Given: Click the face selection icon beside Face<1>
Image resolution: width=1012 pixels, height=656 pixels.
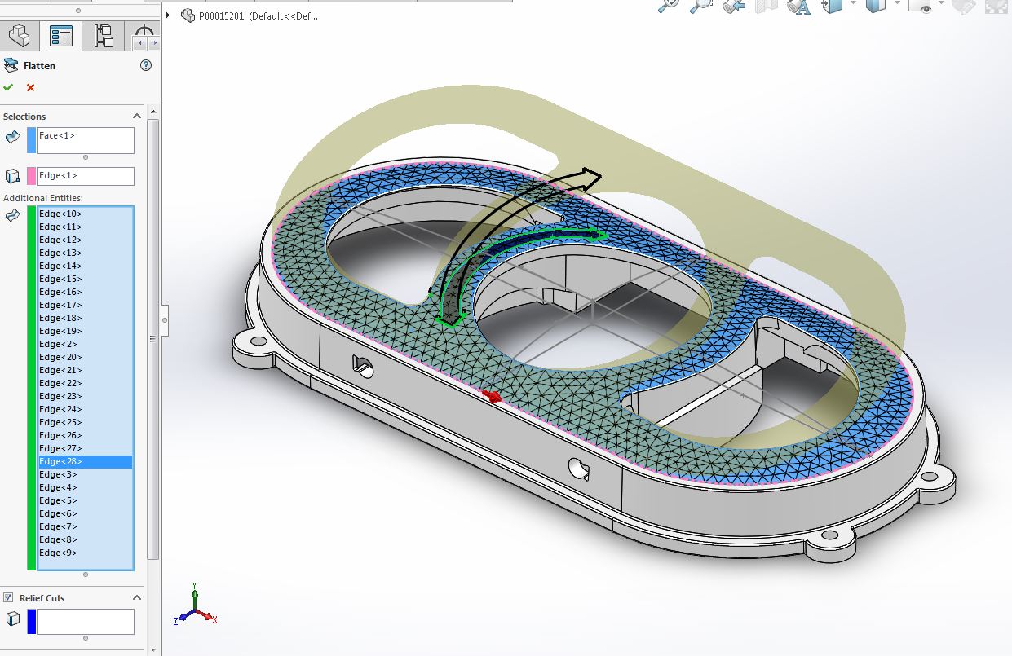Looking at the screenshot, I should tap(12, 136).
